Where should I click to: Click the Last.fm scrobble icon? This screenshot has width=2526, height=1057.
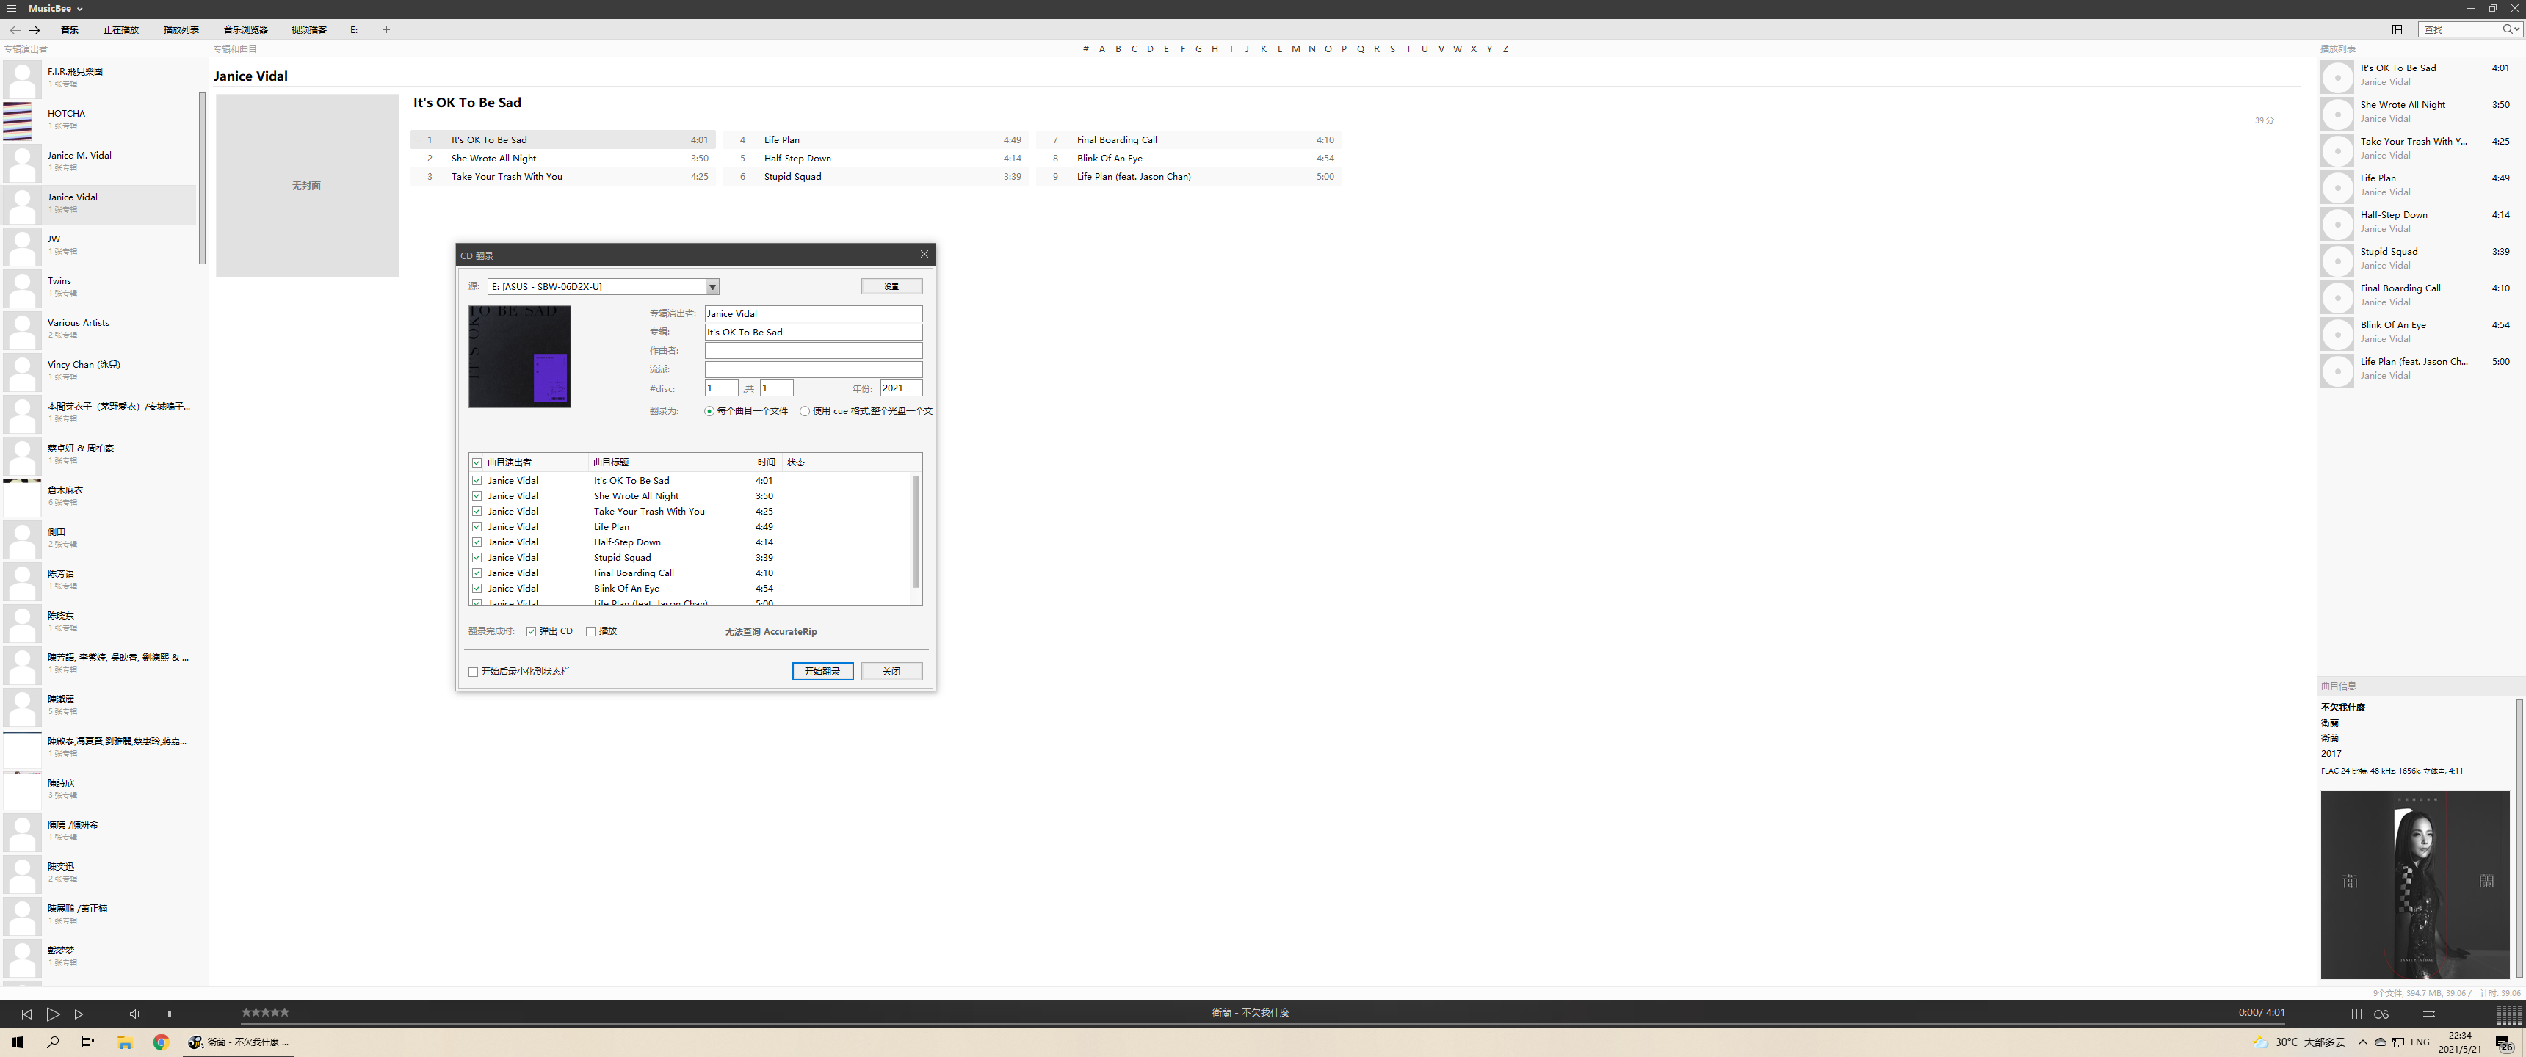pos(2381,1014)
